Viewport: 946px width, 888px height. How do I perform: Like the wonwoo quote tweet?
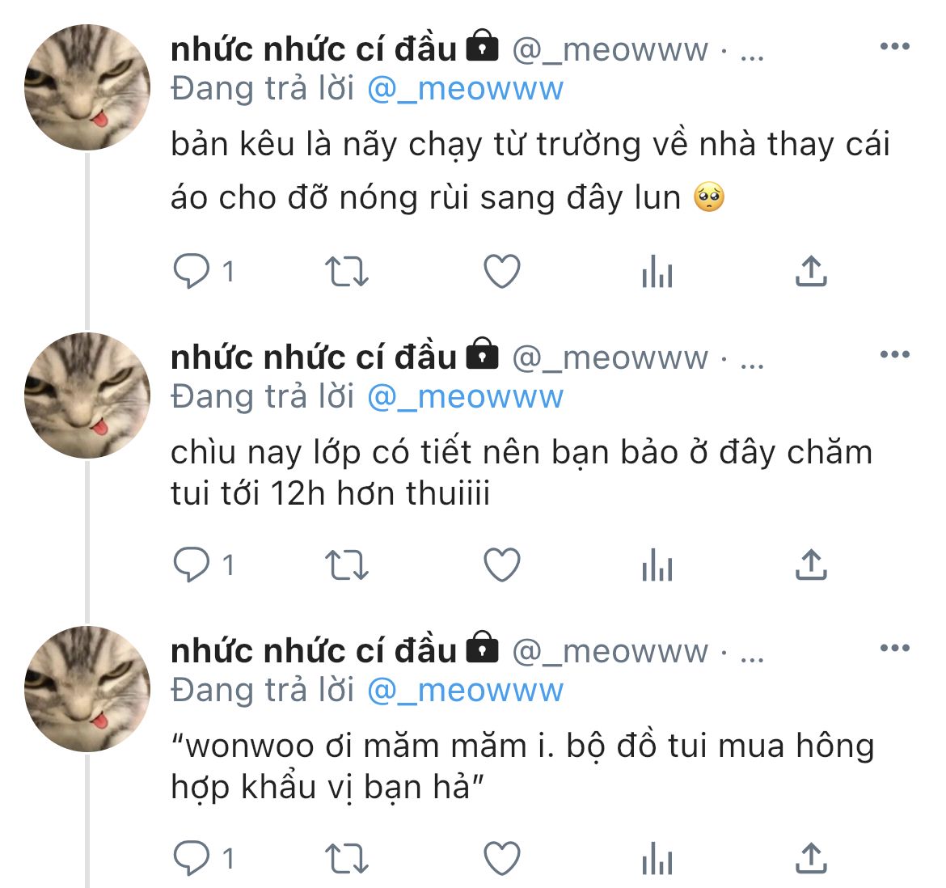[x=502, y=858]
